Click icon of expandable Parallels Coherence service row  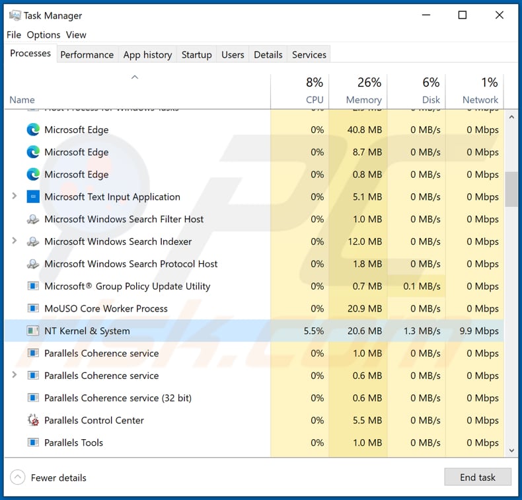pyautogui.click(x=33, y=376)
